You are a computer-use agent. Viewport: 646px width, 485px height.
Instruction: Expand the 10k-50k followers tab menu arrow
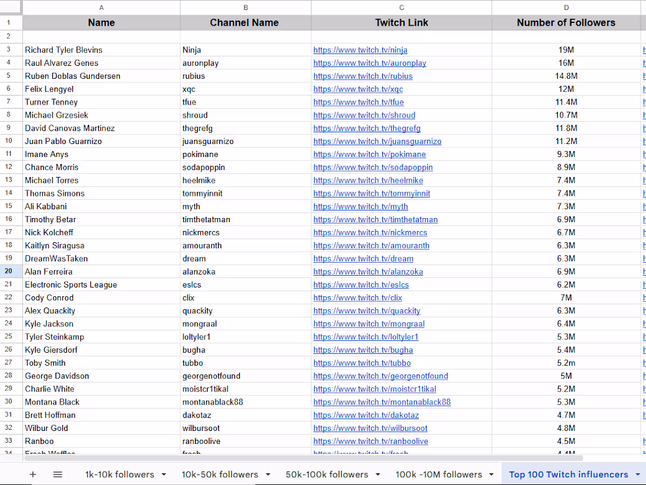268,474
